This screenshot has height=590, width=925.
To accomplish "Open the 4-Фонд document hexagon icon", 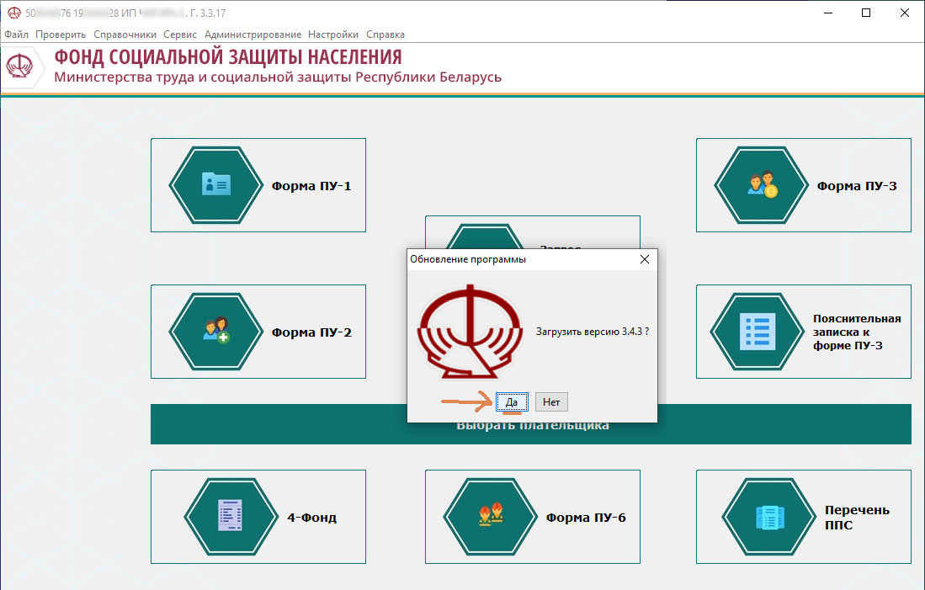I will pyautogui.click(x=231, y=517).
